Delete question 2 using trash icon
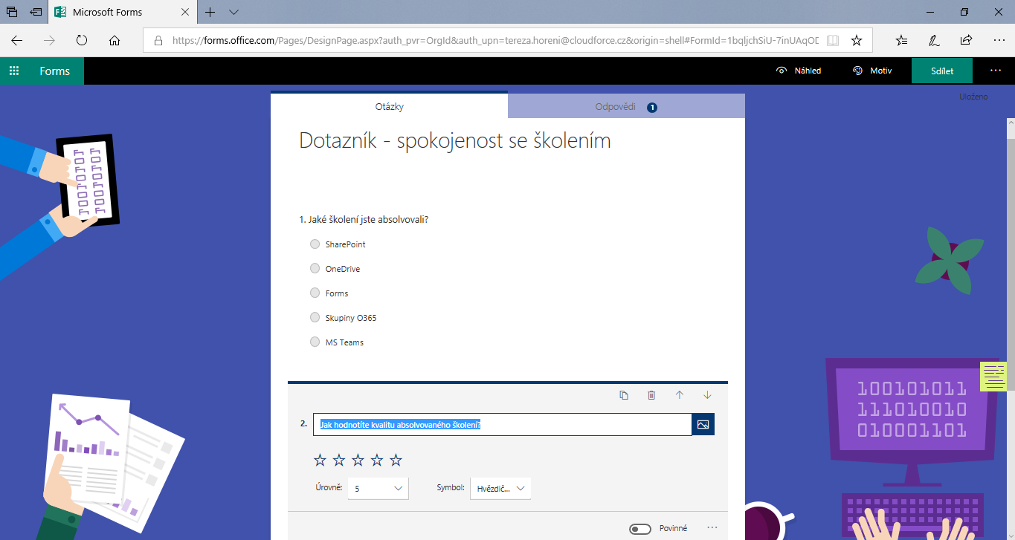 point(651,395)
